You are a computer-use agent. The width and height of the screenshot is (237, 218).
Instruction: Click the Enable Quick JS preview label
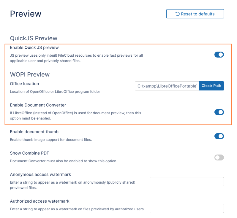34,47
